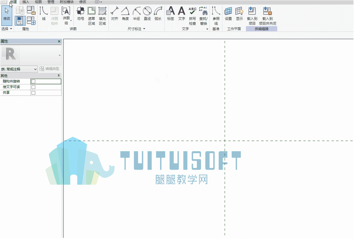Click the 线 (Line) tool
Viewport: 354px width, 239px height.
pos(44,14)
